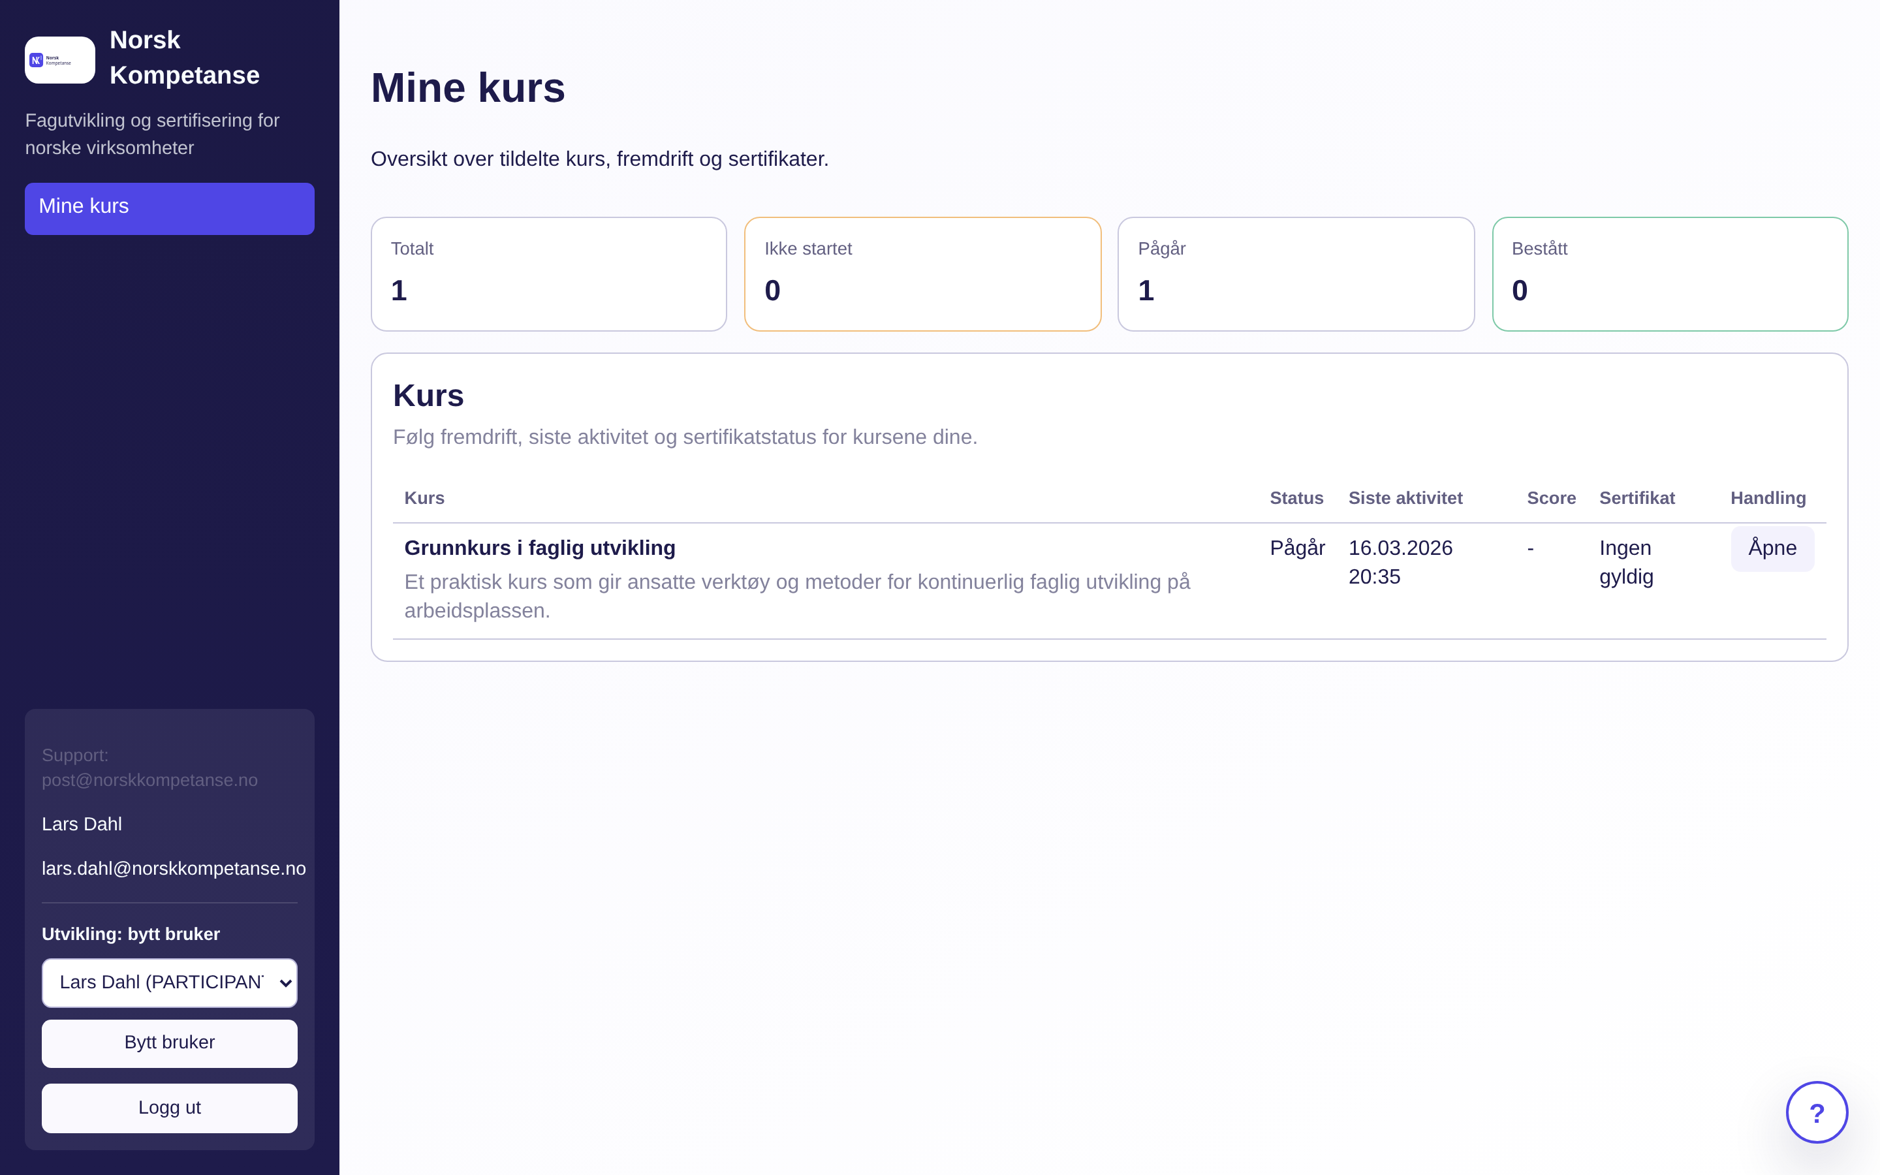1880x1175 pixels.
Task: Click the Status column header
Action: click(x=1296, y=498)
